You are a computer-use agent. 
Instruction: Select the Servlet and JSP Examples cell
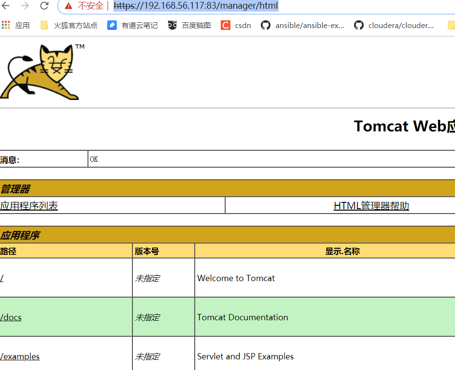coord(325,354)
